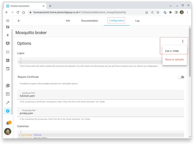Click the install app icon in address bar

coord(147,12)
